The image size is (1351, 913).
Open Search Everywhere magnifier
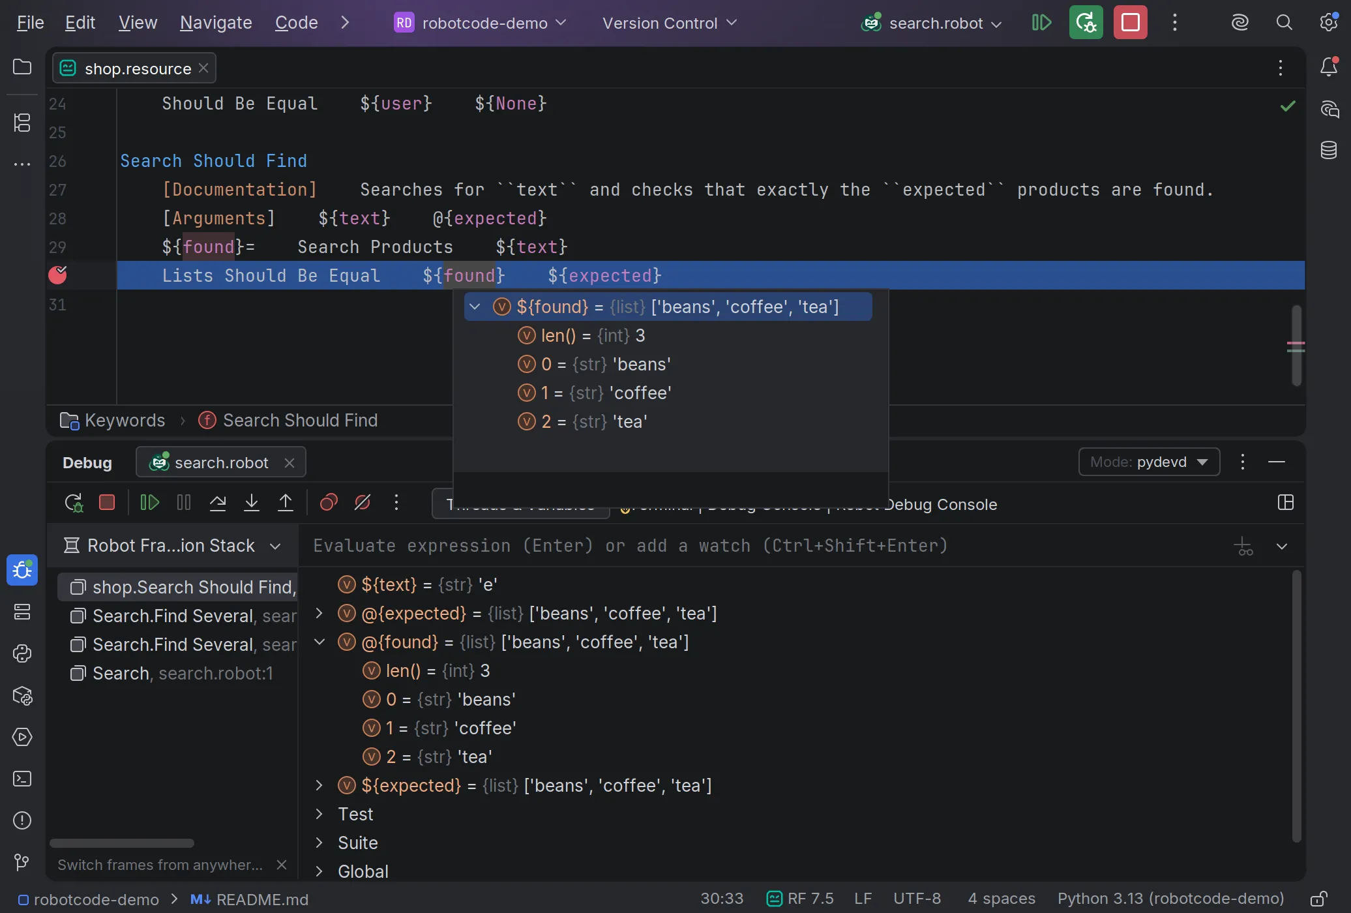coord(1284,23)
